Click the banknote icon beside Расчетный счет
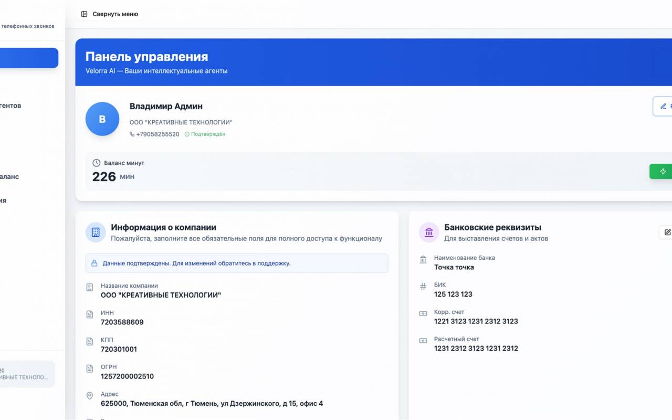This screenshot has width=672, height=420. pos(423,341)
